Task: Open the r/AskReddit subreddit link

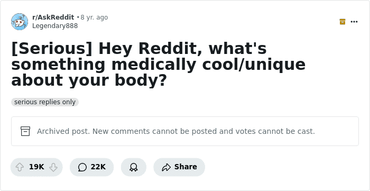Action: coord(53,17)
